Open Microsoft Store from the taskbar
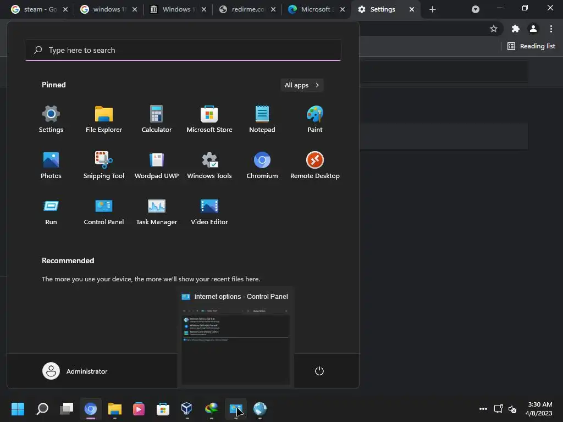Viewport: 563px width, 422px height. tap(163, 409)
